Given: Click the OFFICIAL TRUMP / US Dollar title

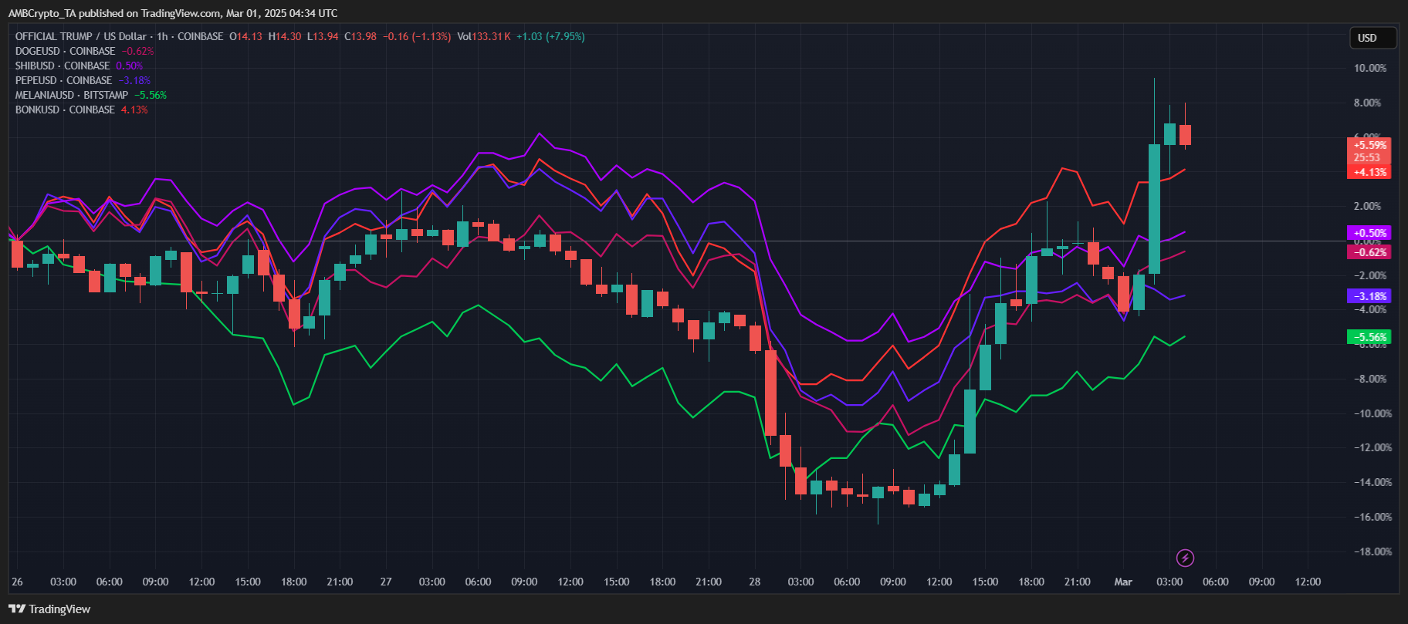Looking at the screenshot, I should coord(80,36).
